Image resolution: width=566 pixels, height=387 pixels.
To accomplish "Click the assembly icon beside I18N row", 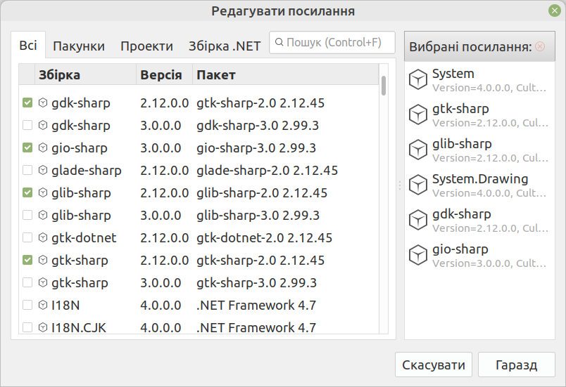I will (x=43, y=305).
